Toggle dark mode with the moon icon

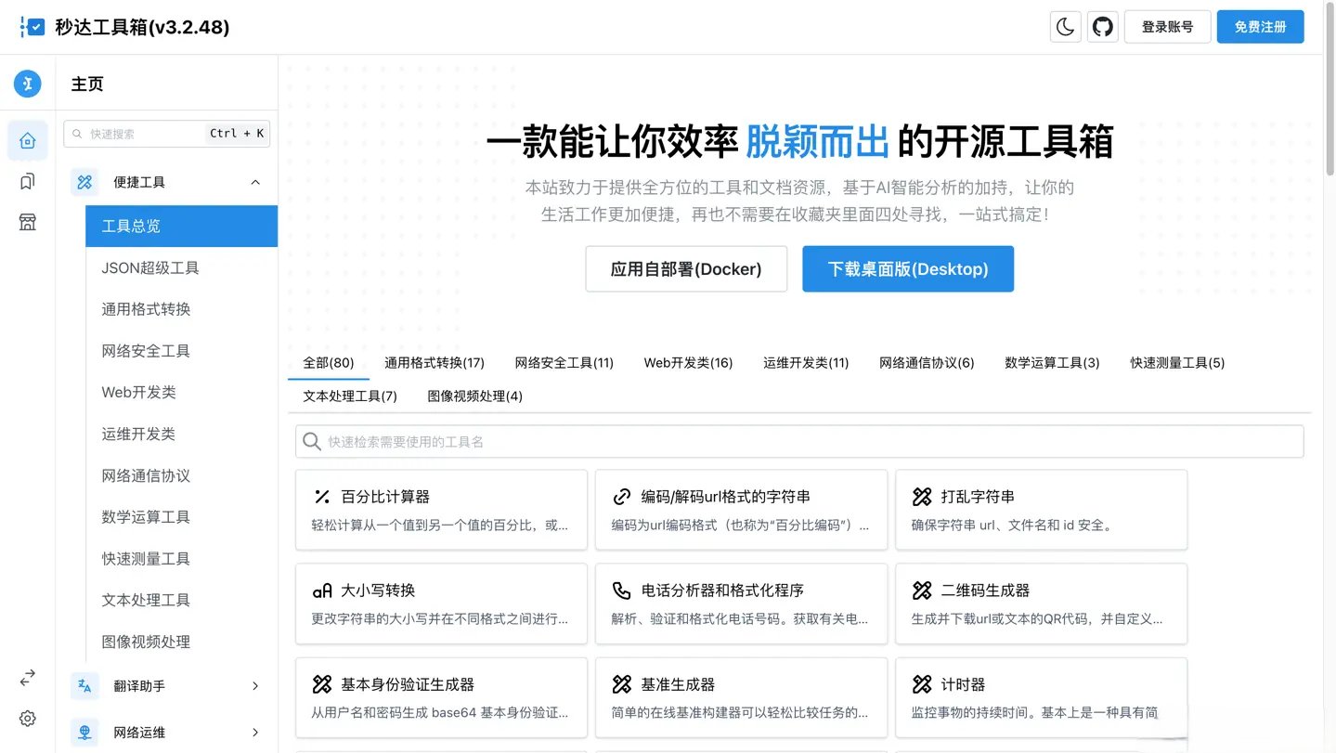(x=1065, y=26)
